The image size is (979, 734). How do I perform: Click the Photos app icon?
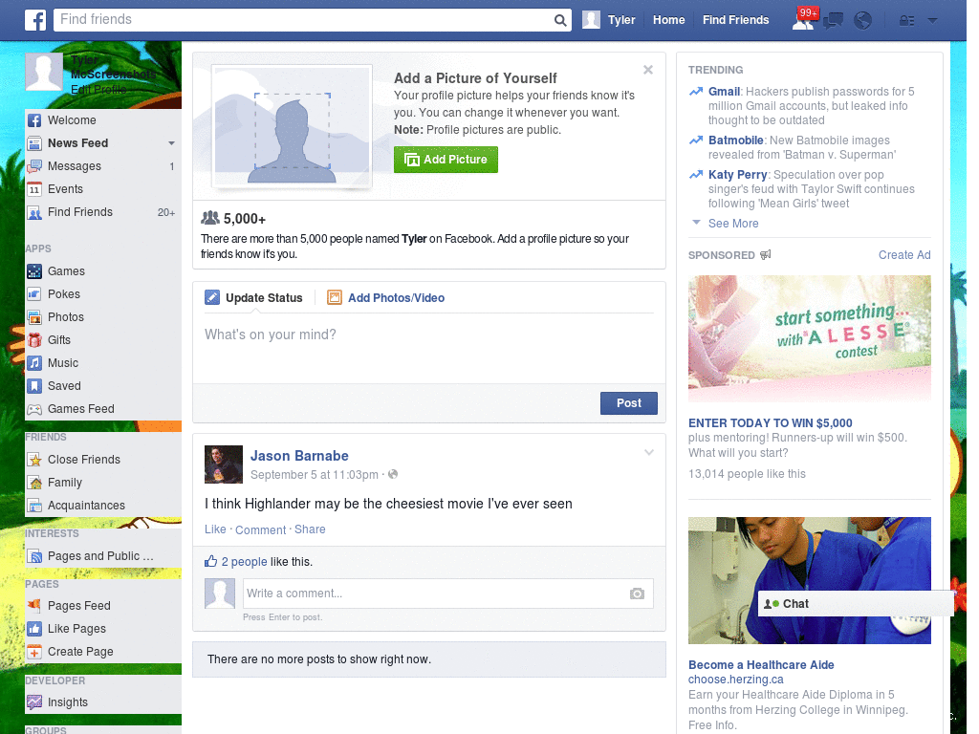pyautogui.click(x=35, y=317)
